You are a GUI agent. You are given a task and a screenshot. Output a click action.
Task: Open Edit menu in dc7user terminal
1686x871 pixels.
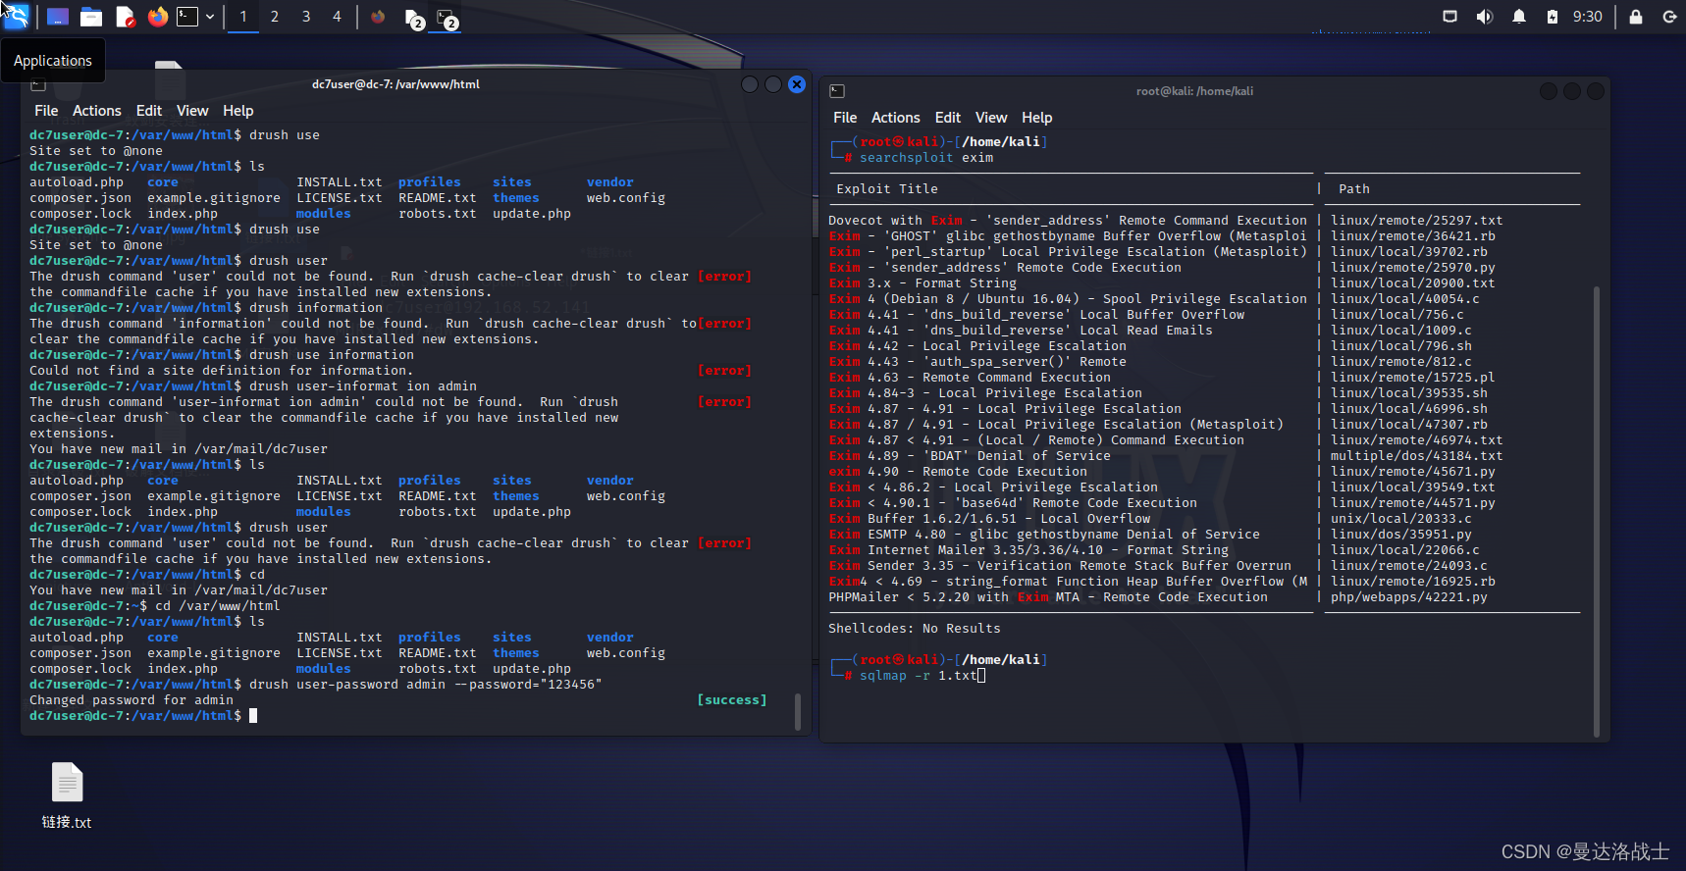[x=149, y=111]
